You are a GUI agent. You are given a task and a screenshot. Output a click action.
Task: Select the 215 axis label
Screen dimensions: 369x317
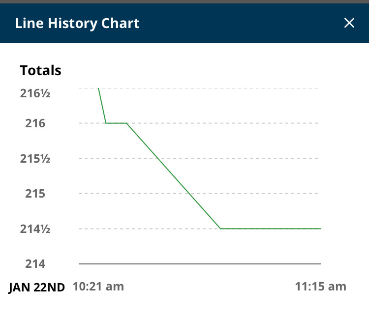(x=35, y=194)
